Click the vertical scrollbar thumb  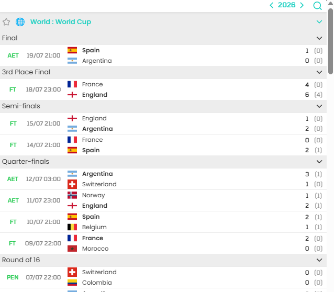coord(330,41)
